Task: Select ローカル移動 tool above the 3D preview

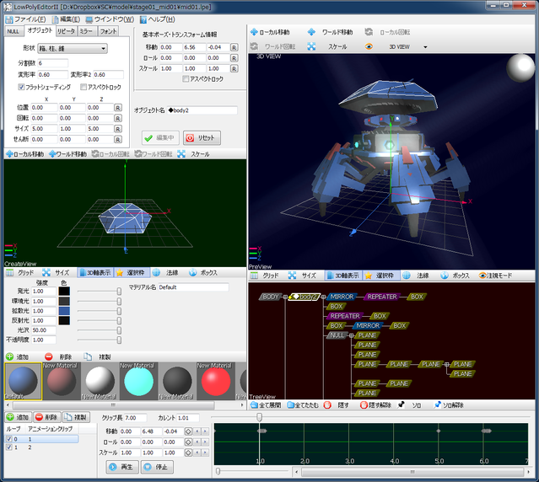Action: point(270,32)
